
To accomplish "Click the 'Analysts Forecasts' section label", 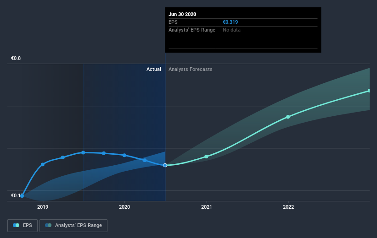I will point(191,69).
